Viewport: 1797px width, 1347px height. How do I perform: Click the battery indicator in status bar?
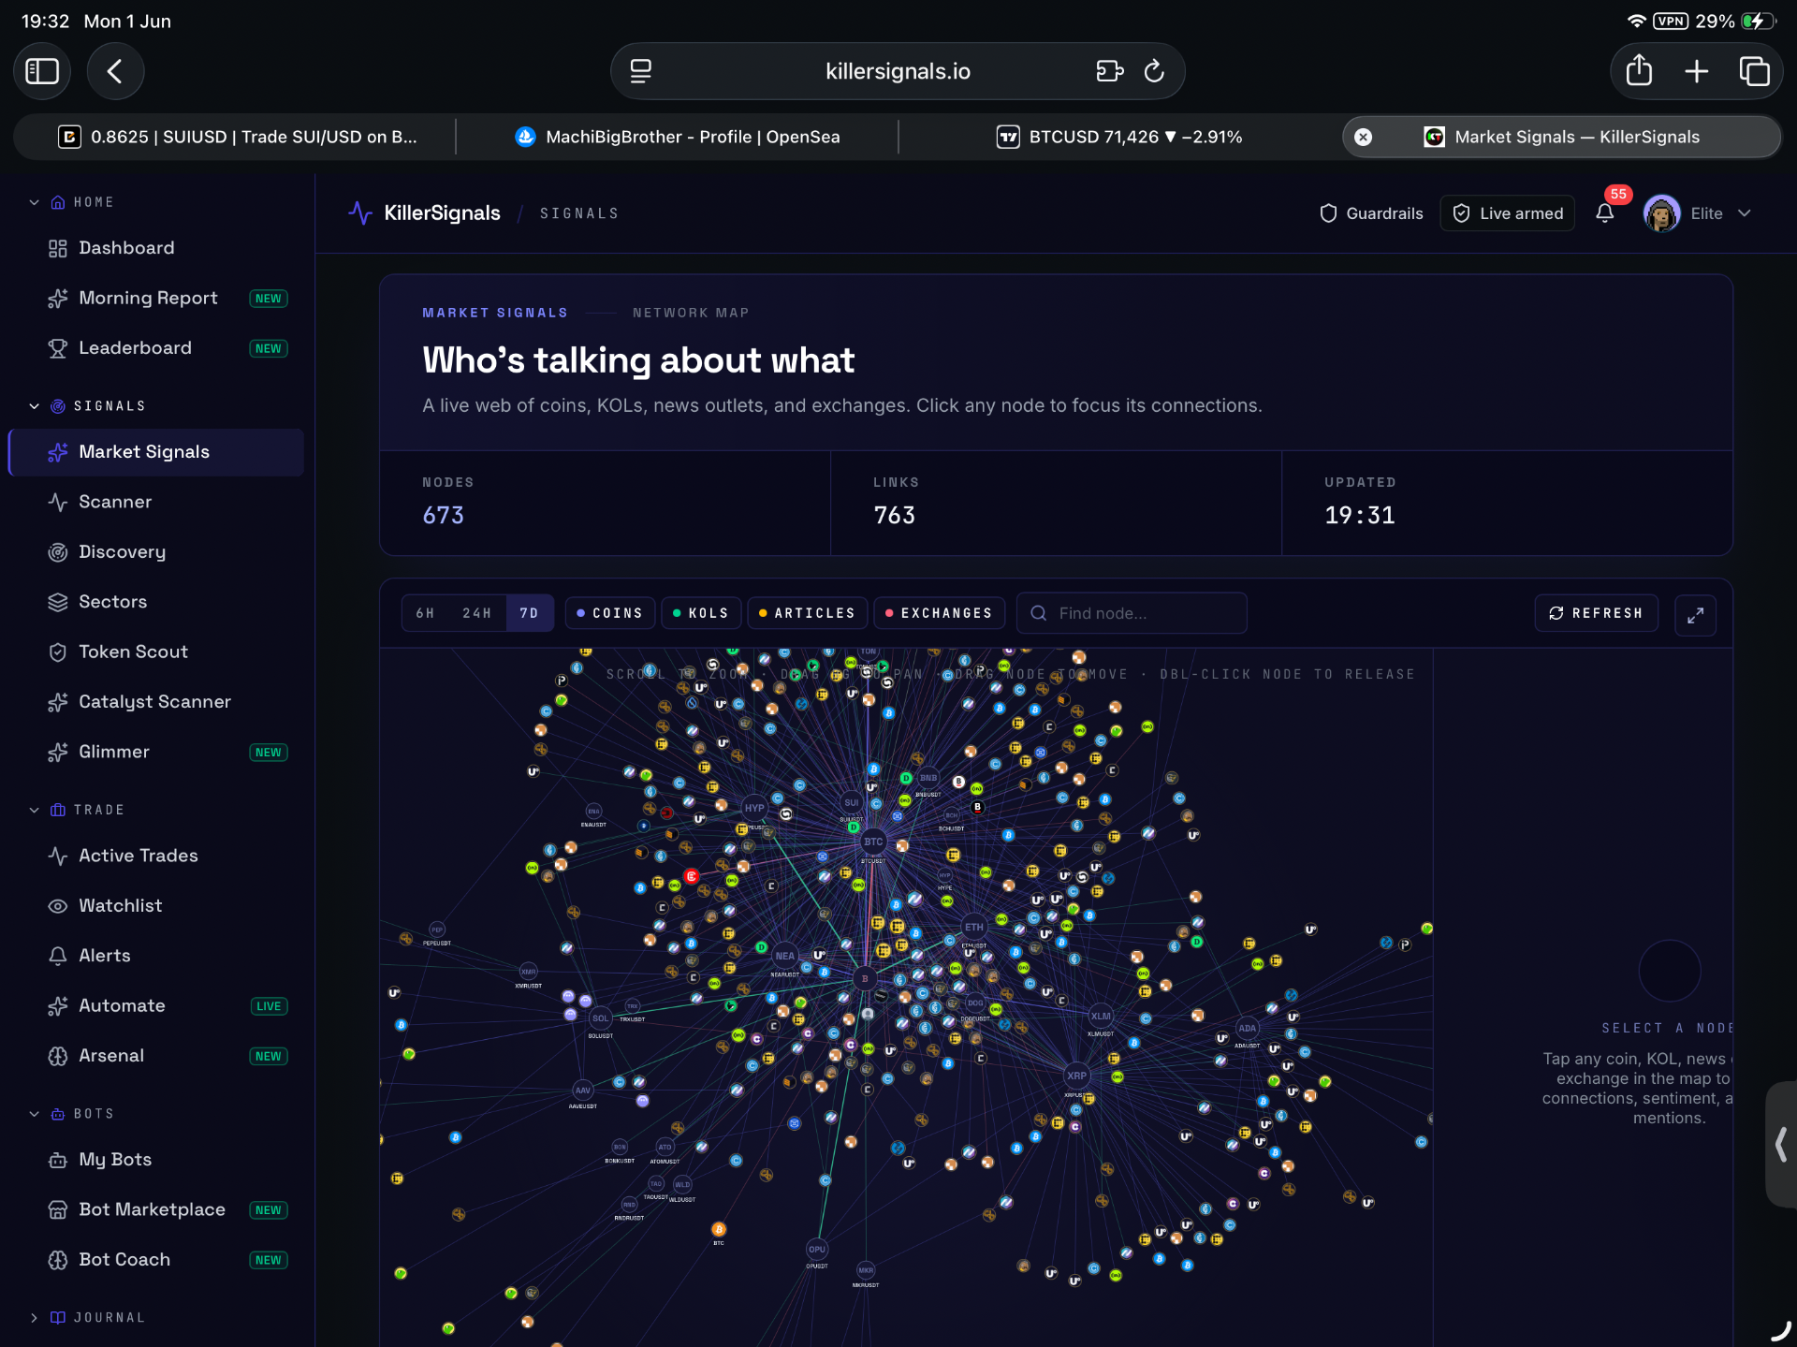tap(1758, 21)
